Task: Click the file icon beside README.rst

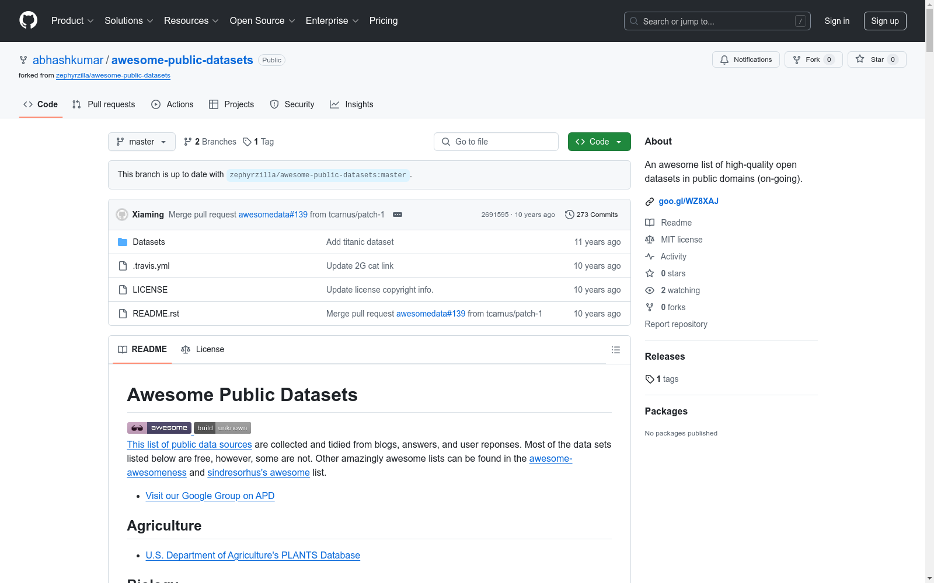Action: coord(123,314)
